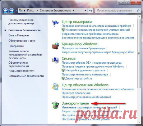Click the Электропитание battery icon

click(56, 105)
